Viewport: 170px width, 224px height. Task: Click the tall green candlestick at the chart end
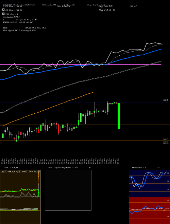tap(119, 116)
